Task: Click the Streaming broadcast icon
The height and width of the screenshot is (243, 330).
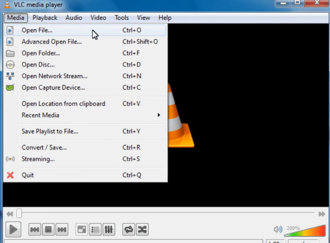Action: click(10, 159)
